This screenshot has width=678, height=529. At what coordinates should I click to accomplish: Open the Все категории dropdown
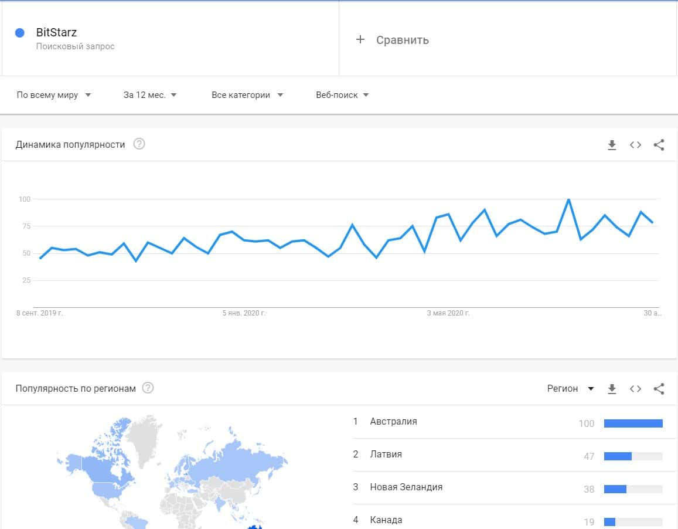[247, 95]
